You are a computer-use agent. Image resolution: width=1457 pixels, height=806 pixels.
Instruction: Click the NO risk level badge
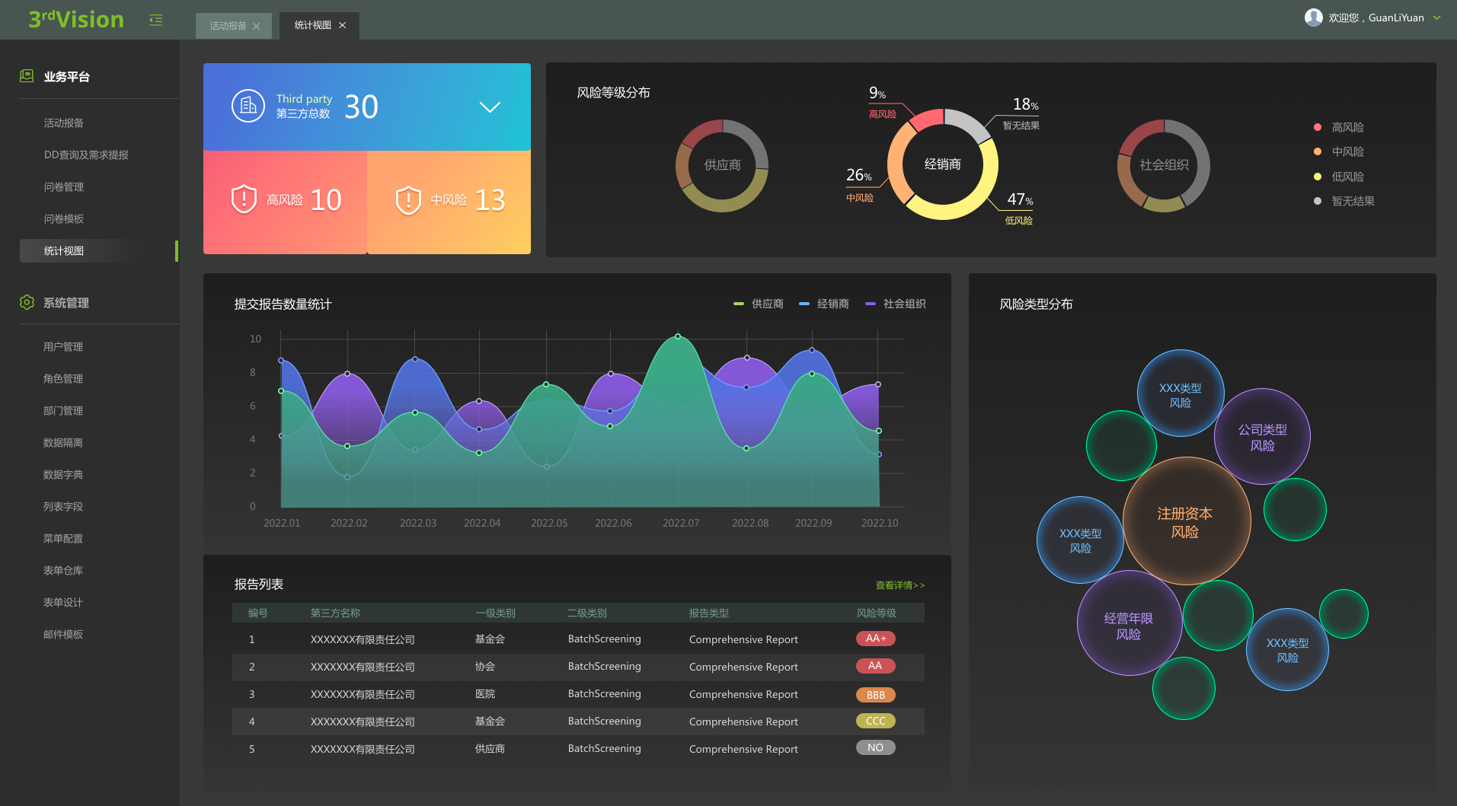[876, 747]
